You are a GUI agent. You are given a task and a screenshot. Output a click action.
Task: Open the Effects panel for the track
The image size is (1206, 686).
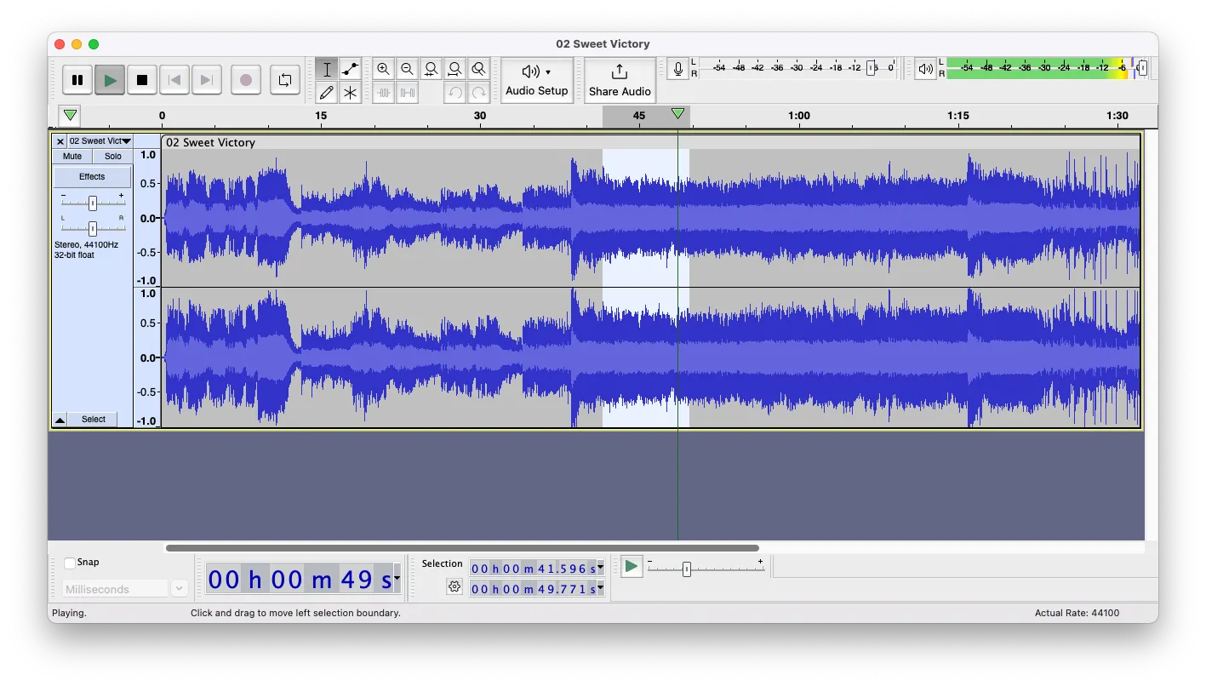[92, 176]
